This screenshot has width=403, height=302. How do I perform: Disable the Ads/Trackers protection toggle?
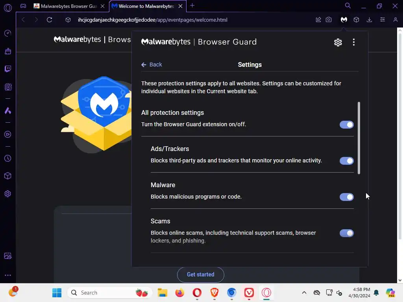pos(346,161)
